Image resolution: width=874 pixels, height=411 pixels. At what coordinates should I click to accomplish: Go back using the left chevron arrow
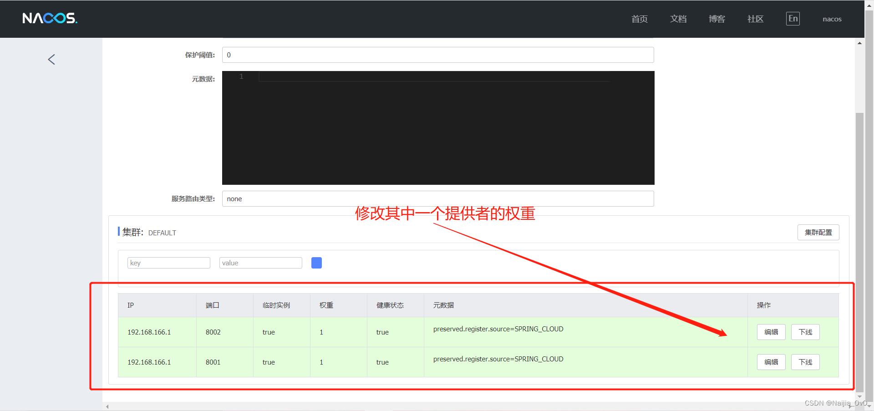coord(51,59)
